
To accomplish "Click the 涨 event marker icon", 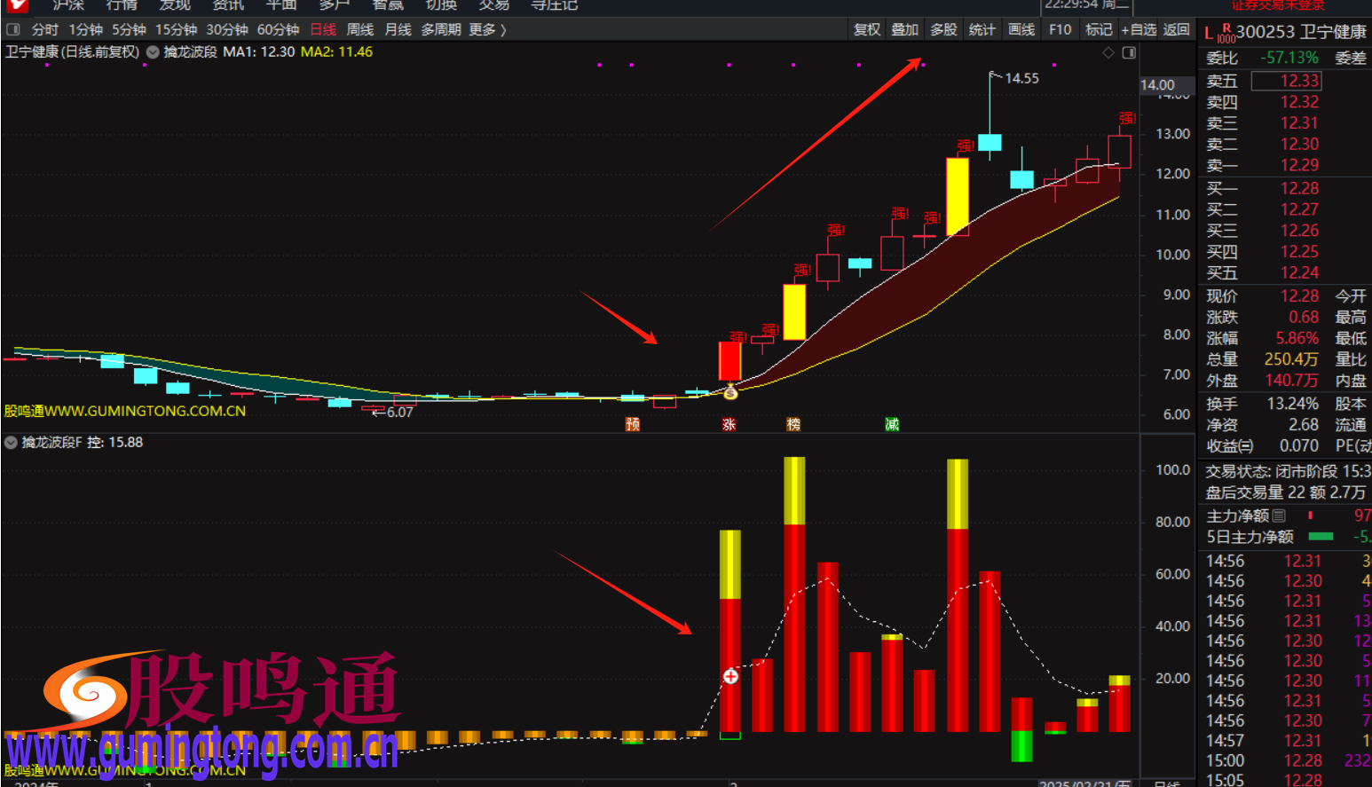I will click(729, 424).
